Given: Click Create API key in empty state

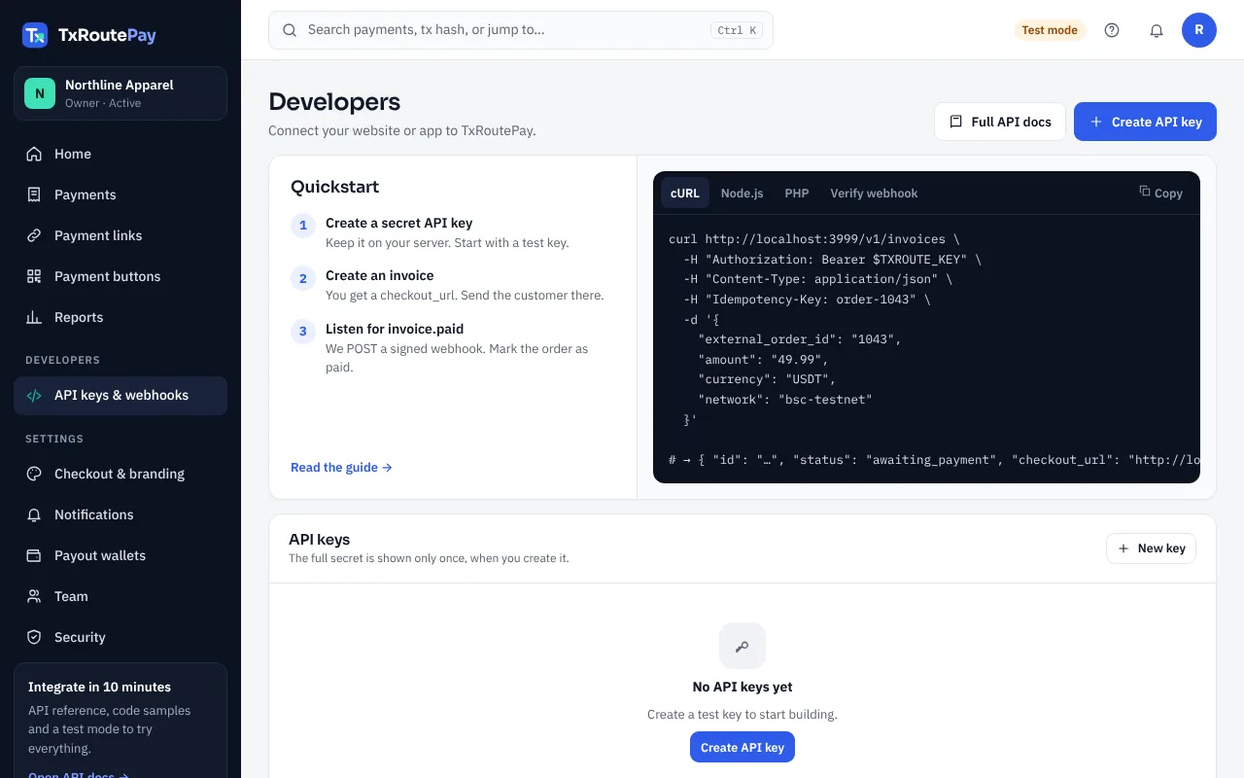Looking at the screenshot, I should coord(743,747).
